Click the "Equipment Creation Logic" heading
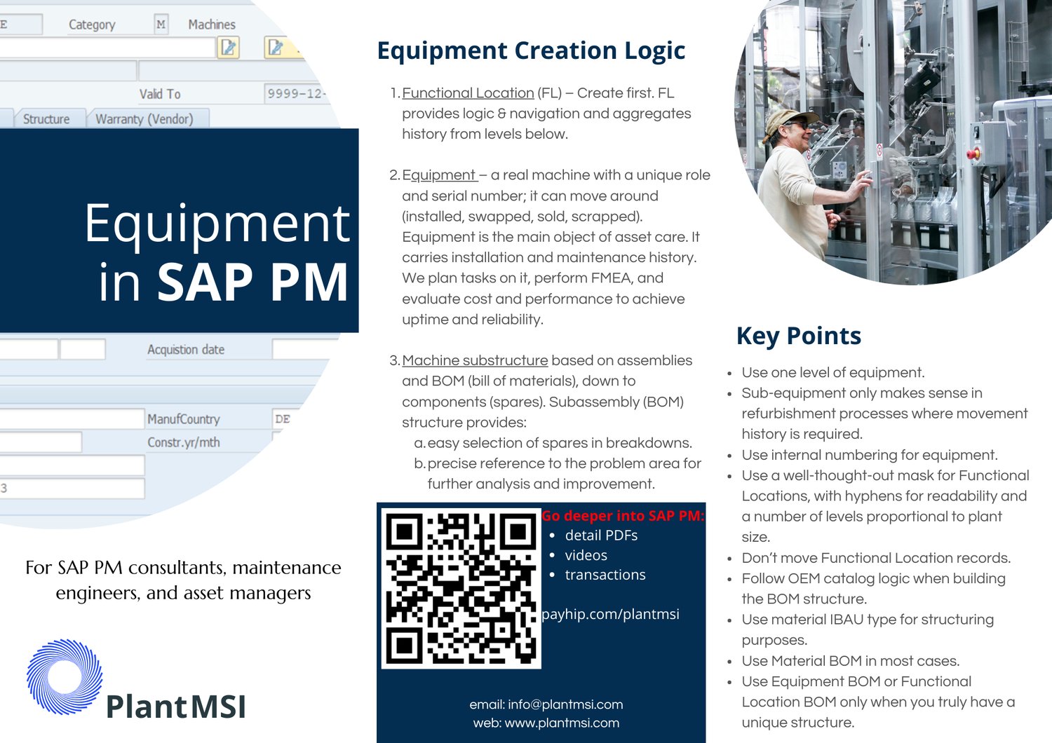1052x743 pixels. [531, 50]
